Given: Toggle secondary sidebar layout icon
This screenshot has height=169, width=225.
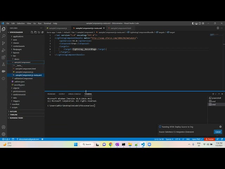Looking at the screenshot, I should (x=200, y=23).
